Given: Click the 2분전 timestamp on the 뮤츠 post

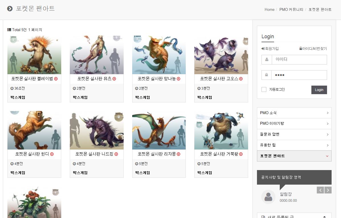Looking at the screenshot, I should (81, 88).
